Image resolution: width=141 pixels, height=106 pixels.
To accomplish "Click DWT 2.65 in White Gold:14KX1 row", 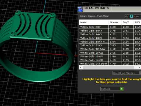I will (x=126, y=60).
